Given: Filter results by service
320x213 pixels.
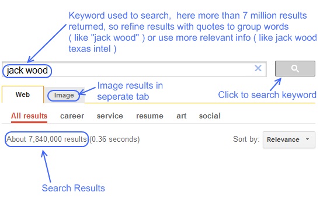Looking at the screenshot, I should click(x=110, y=116).
